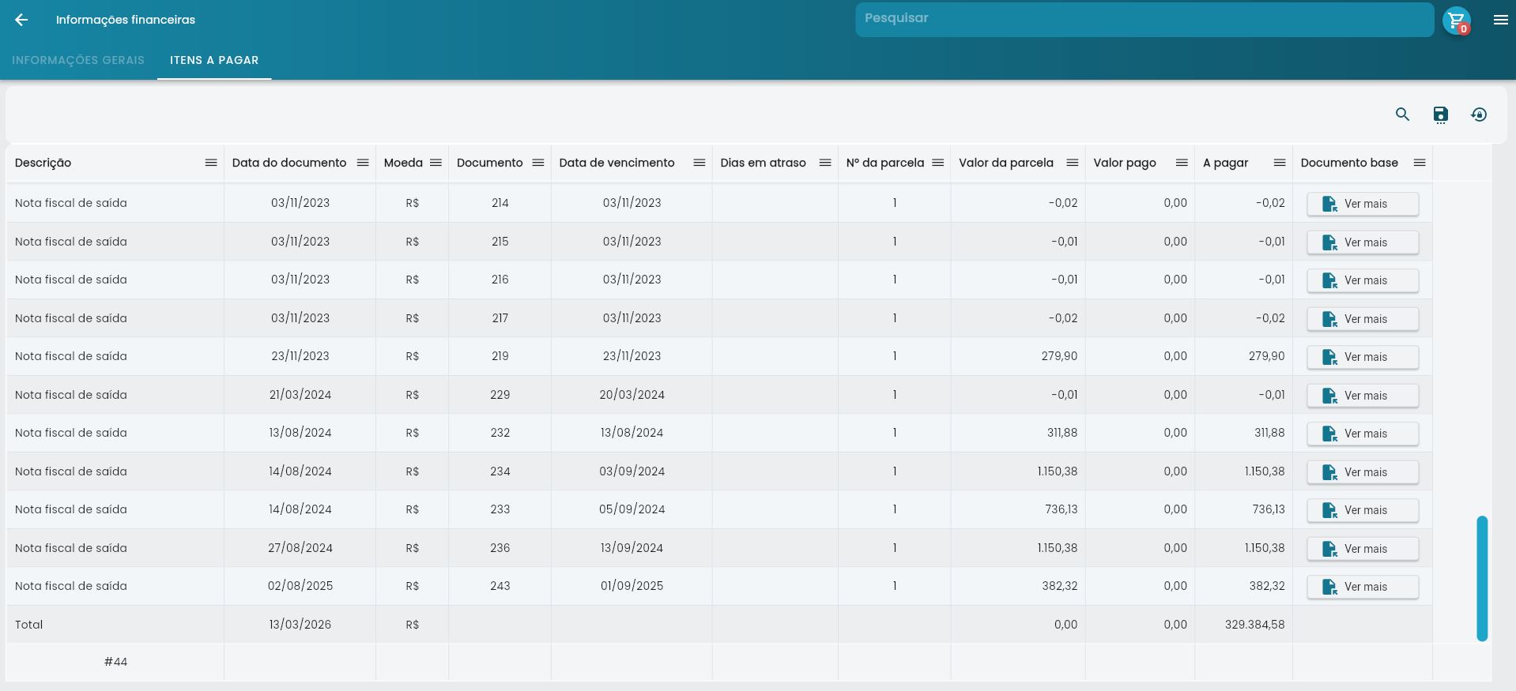Sort by Nº da parcela column header
This screenshot has height=691, width=1516.
click(885, 163)
